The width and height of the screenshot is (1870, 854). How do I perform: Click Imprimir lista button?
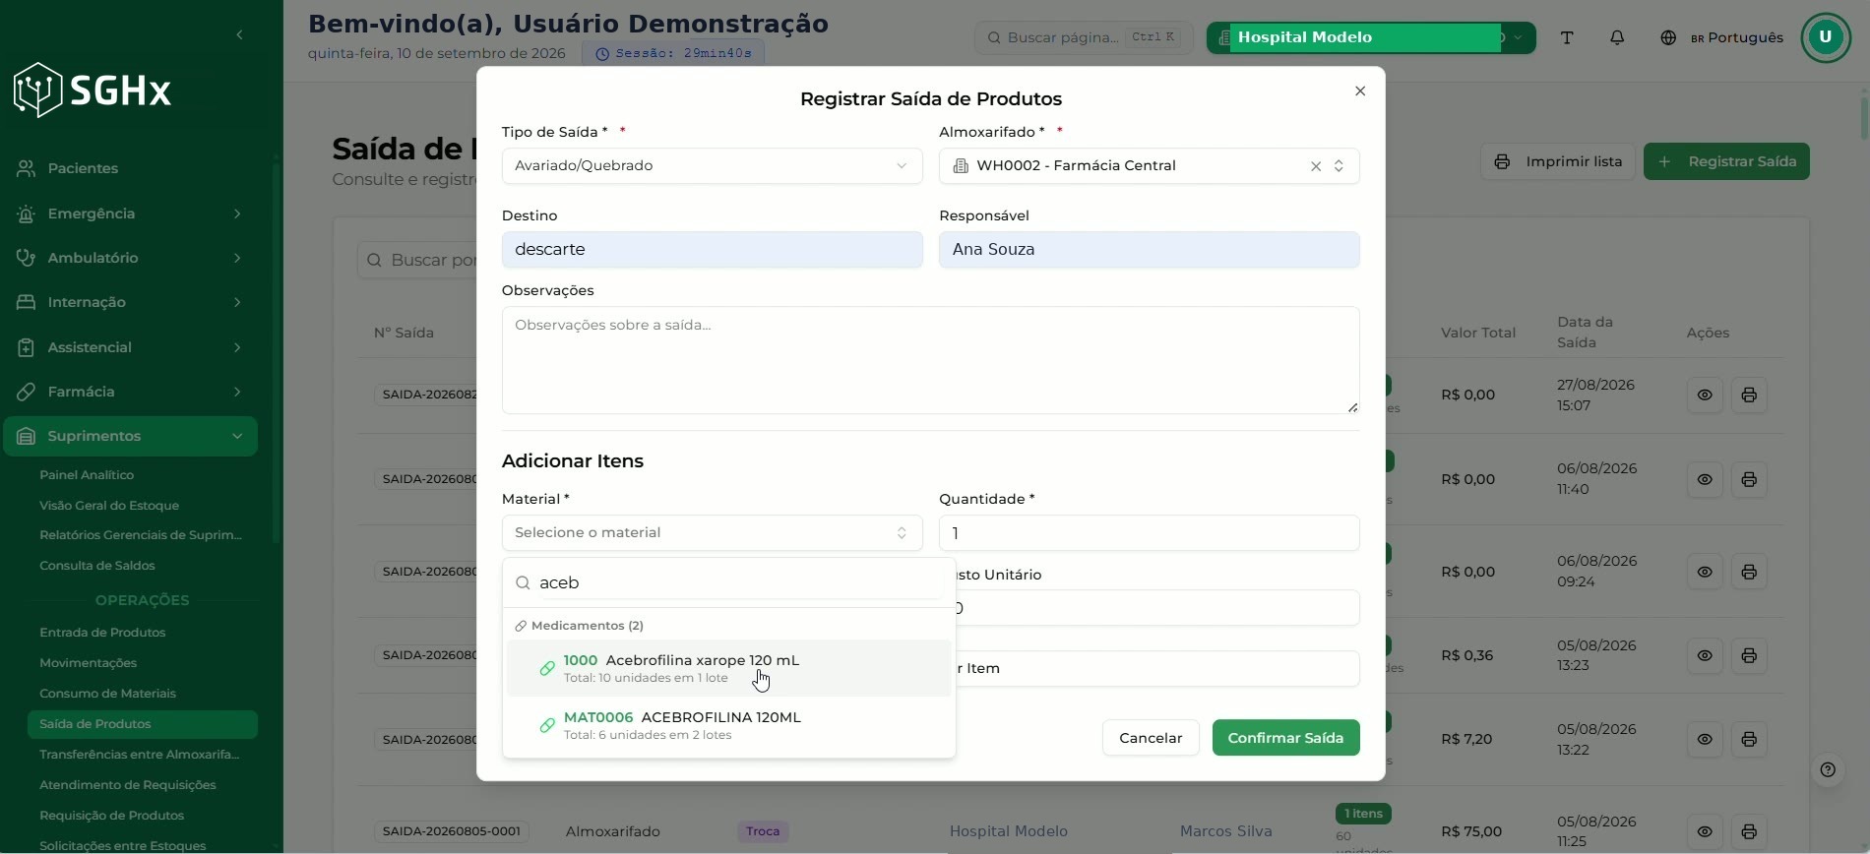pos(1558,161)
